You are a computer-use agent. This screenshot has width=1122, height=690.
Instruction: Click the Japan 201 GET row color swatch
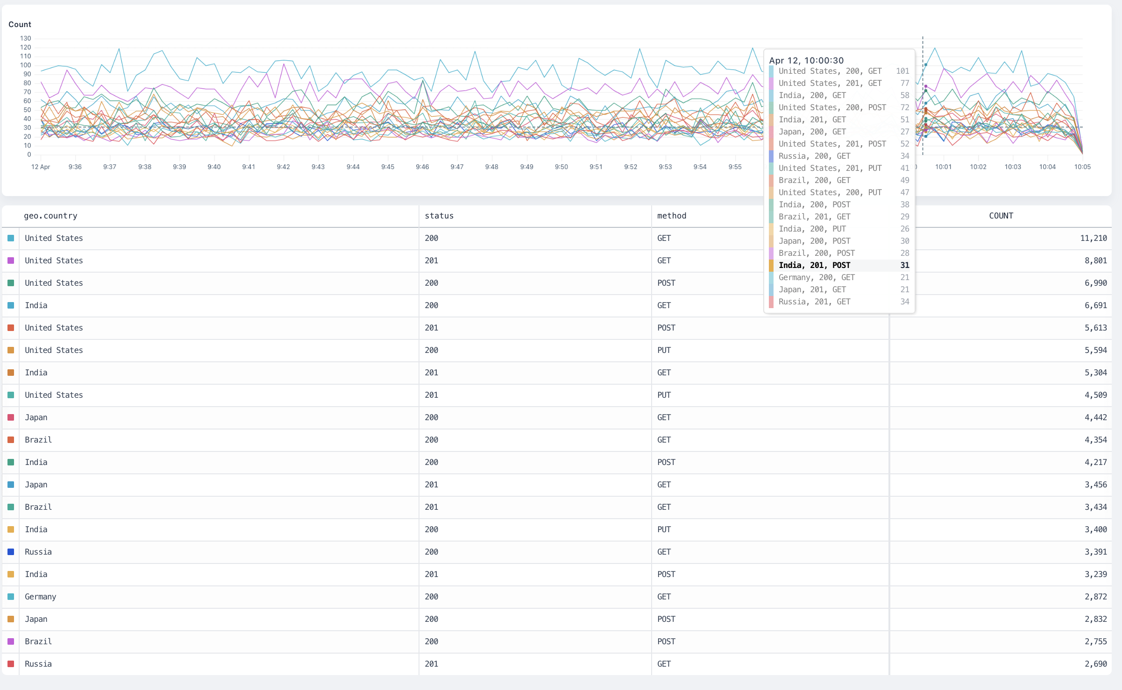coord(10,485)
